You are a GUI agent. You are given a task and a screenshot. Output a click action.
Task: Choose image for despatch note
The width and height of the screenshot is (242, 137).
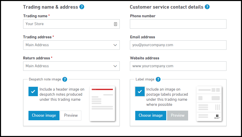[44, 115]
